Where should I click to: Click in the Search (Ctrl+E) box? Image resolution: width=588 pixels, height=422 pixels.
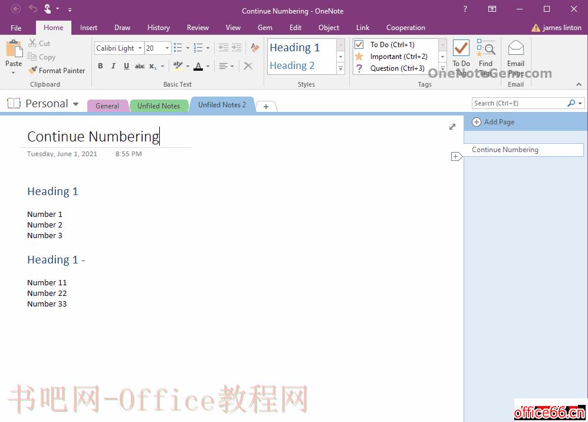tap(520, 103)
